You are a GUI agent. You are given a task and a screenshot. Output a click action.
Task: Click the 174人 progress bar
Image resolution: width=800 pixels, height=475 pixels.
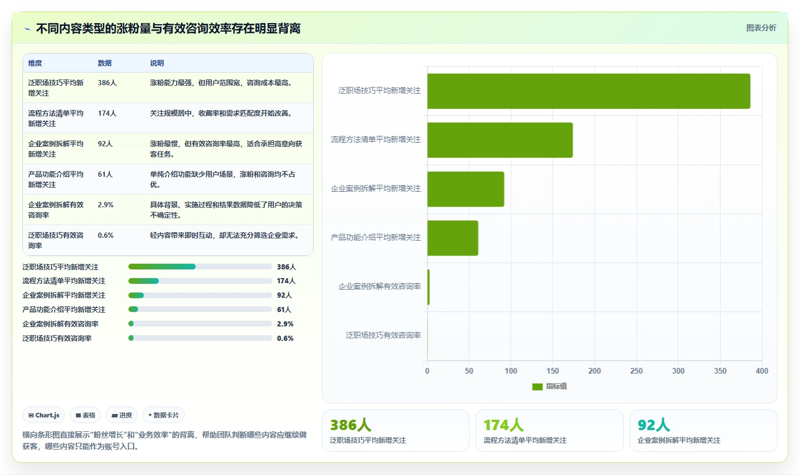coord(200,281)
